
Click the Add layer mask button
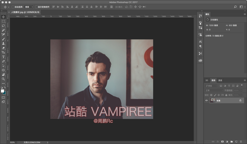point(222,142)
